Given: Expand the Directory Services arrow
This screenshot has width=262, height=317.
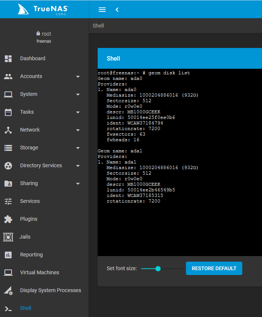Looking at the screenshot, I should point(78,166).
